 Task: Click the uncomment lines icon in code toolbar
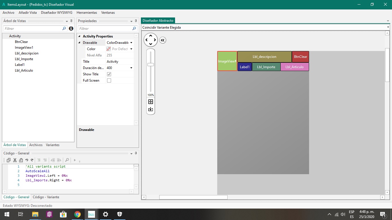tap(45, 160)
